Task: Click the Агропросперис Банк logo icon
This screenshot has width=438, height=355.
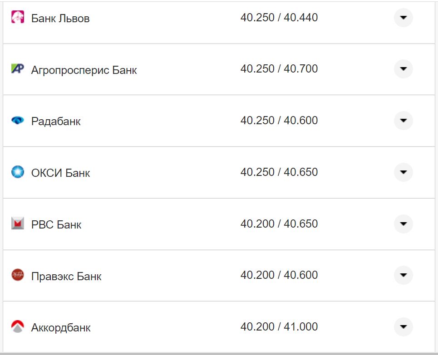Action: click(18, 69)
